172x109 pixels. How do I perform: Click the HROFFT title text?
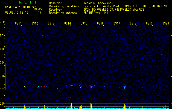(x=28, y=2)
